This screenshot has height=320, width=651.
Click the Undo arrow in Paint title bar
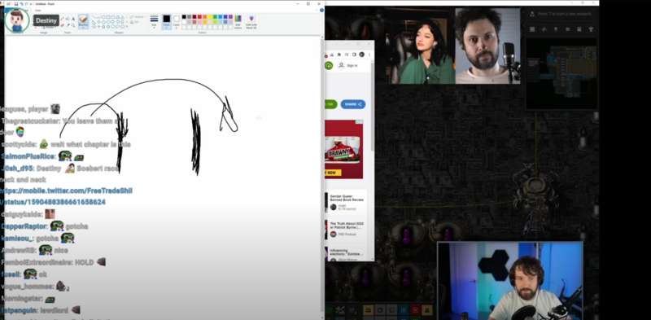(x=21, y=4)
